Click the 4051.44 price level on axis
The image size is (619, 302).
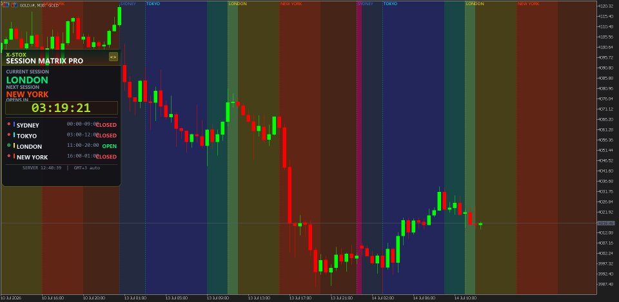point(605,150)
